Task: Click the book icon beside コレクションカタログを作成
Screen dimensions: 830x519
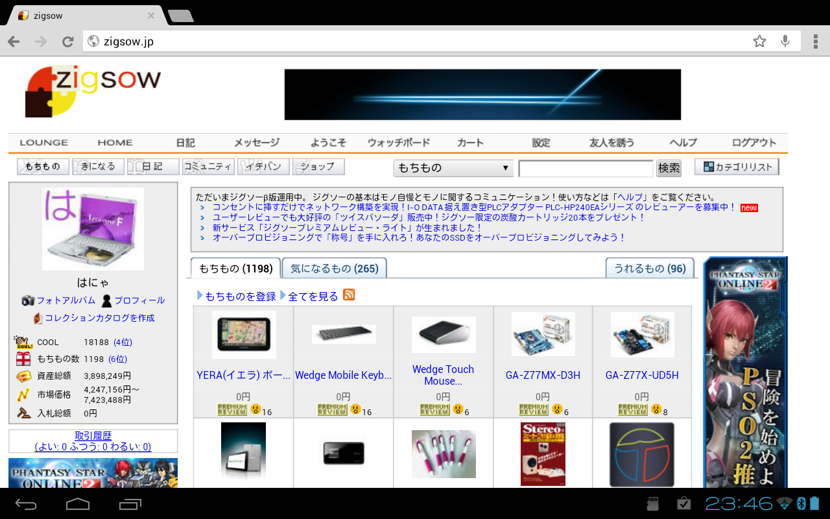Action: 38,318
